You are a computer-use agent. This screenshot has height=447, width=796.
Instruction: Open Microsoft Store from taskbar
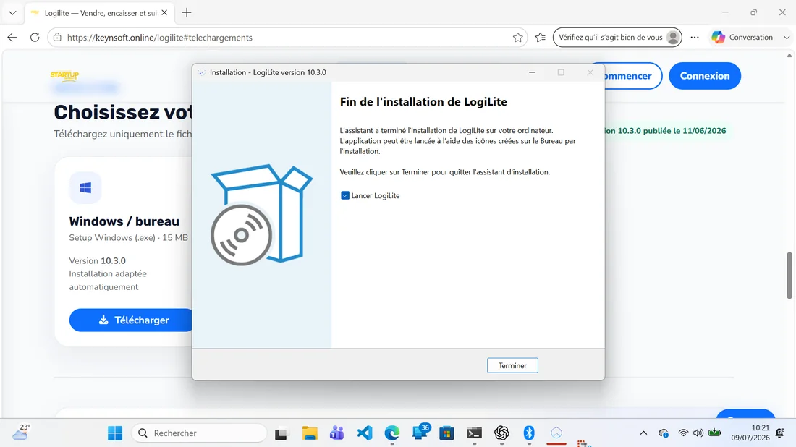(446, 433)
